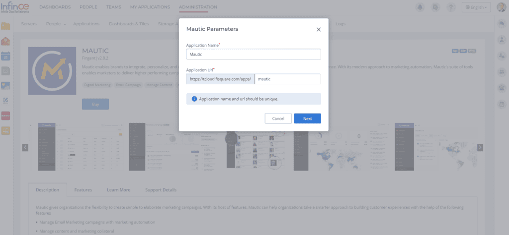Switch to the Learn More tab
509x235 pixels.
click(118, 190)
